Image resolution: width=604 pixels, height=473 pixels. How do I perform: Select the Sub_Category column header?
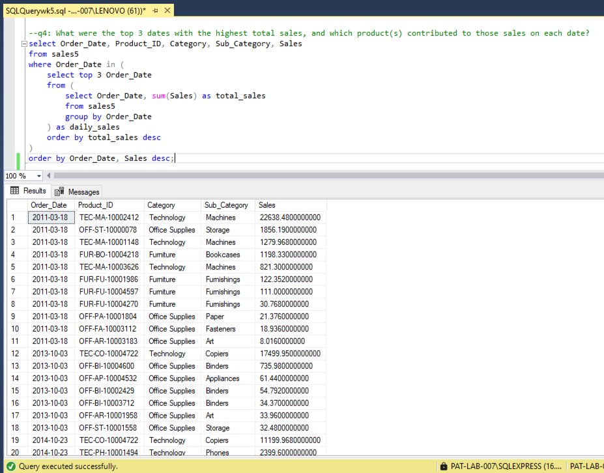pyautogui.click(x=227, y=205)
